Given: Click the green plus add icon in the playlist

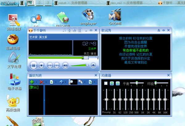Looking at the screenshot, I should 31,82.
